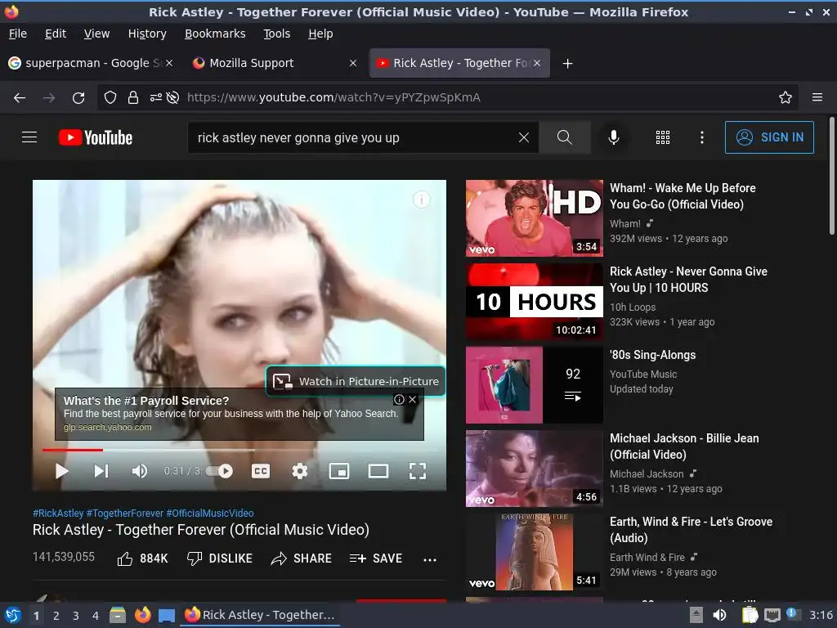Open the taskbar start menu icon
Screen dimensions: 837x628
[13, 615]
